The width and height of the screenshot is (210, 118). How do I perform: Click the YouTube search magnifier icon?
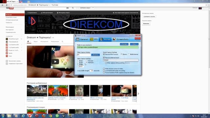tap(73, 8)
